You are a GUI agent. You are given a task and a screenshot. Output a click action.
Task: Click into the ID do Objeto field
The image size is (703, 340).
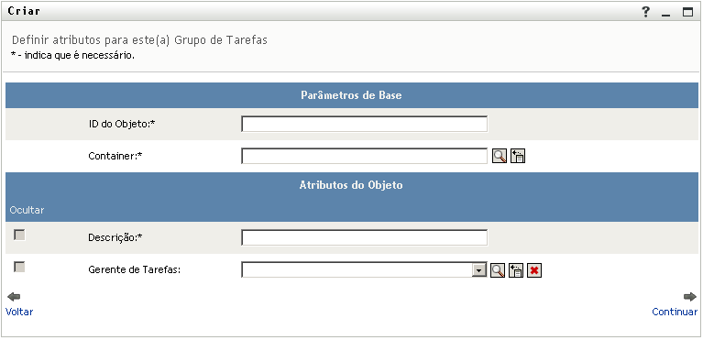coord(364,124)
